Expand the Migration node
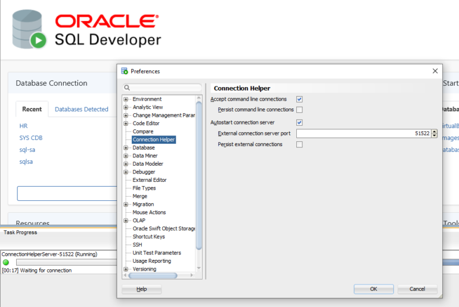This screenshot has width=459, height=307. click(126, 204)
